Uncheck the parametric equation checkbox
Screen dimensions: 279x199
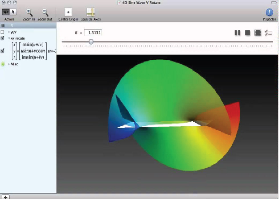pos(2,51)
